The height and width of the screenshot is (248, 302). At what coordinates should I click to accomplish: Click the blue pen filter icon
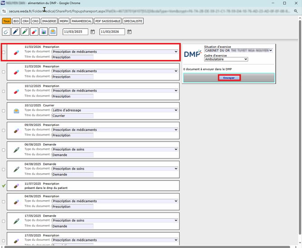[x=16, y=32]
